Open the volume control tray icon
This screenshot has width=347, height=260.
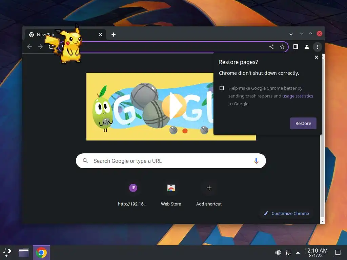278,253
